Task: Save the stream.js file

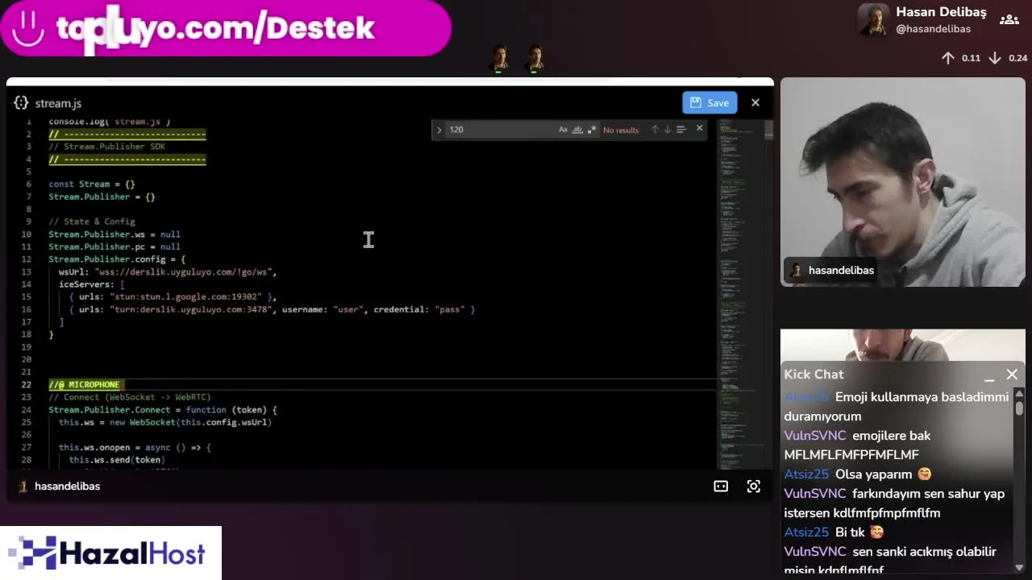Action: 709,102
